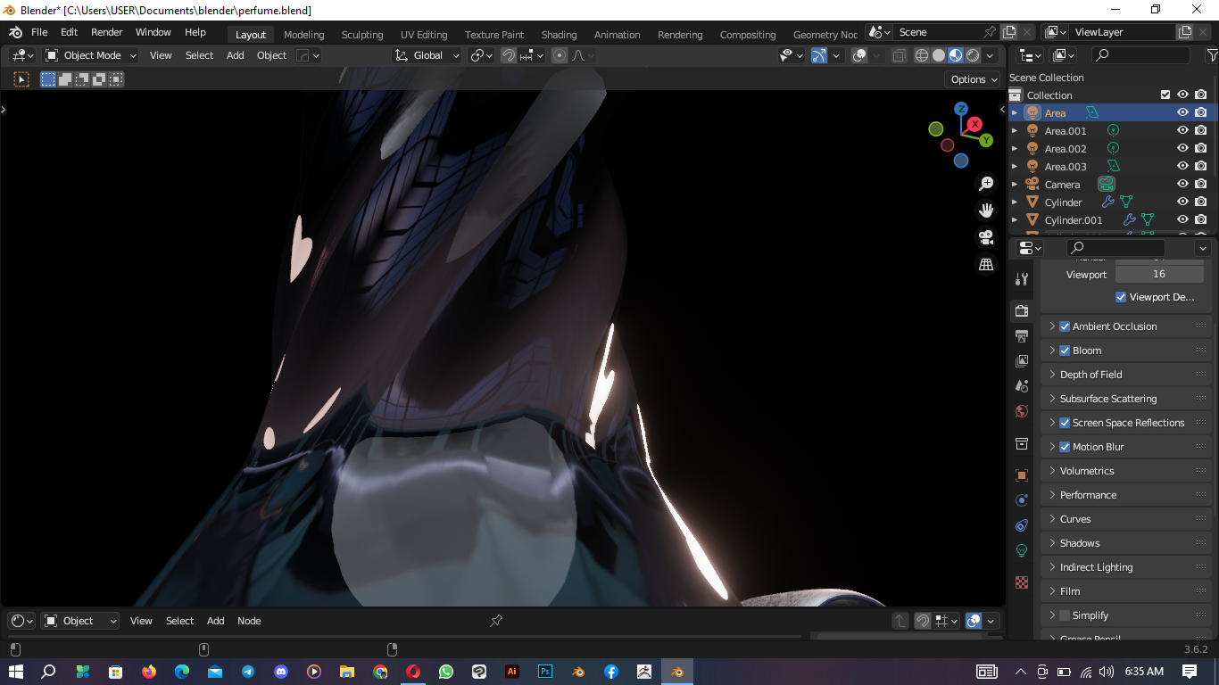Open the Output properties printer tab icon
1219x685 pixels.
click(x=1022, y=336)
